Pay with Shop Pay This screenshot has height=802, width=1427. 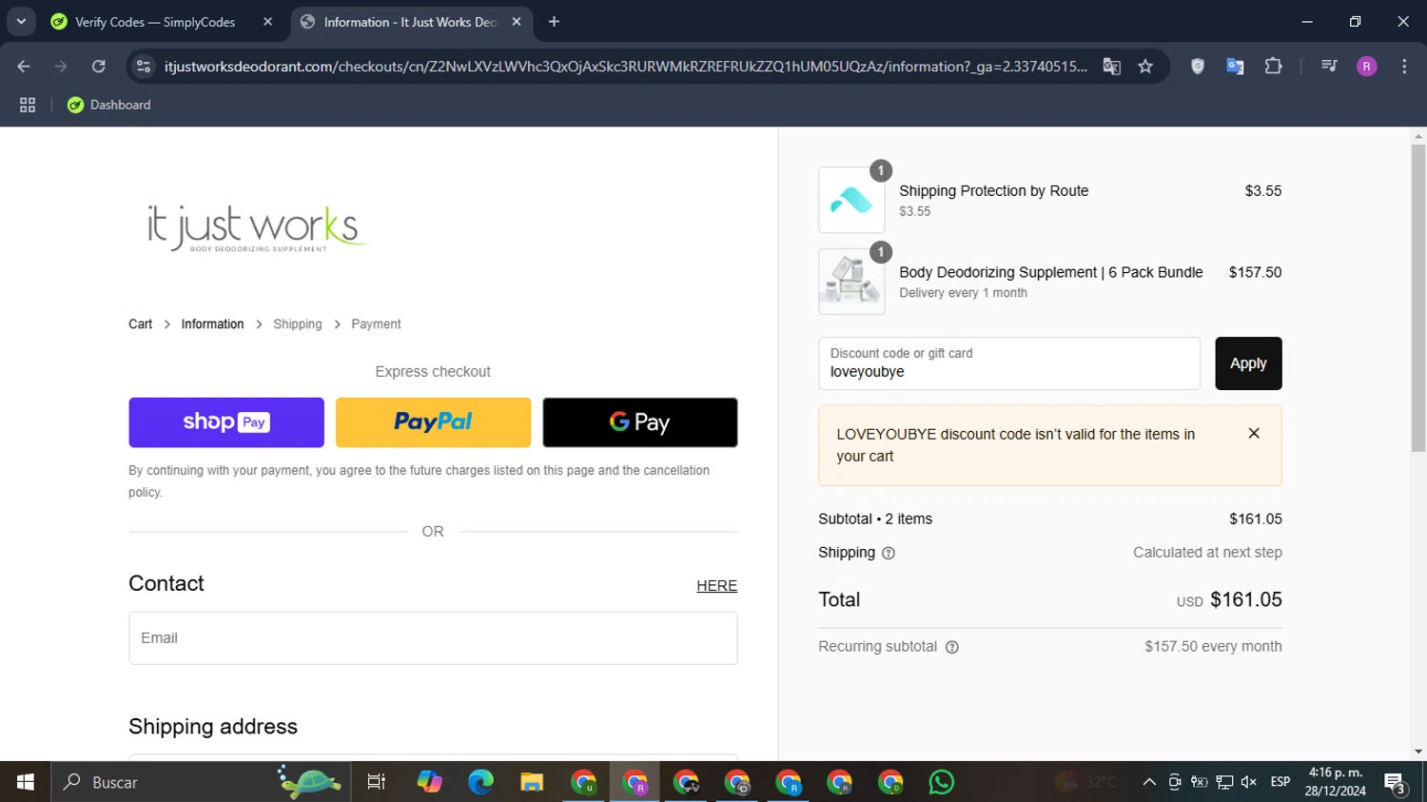click(x=226, y=422)
